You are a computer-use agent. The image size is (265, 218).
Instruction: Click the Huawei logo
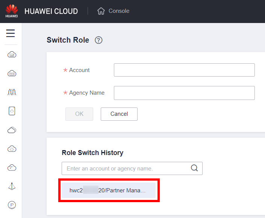click(11, 11)
